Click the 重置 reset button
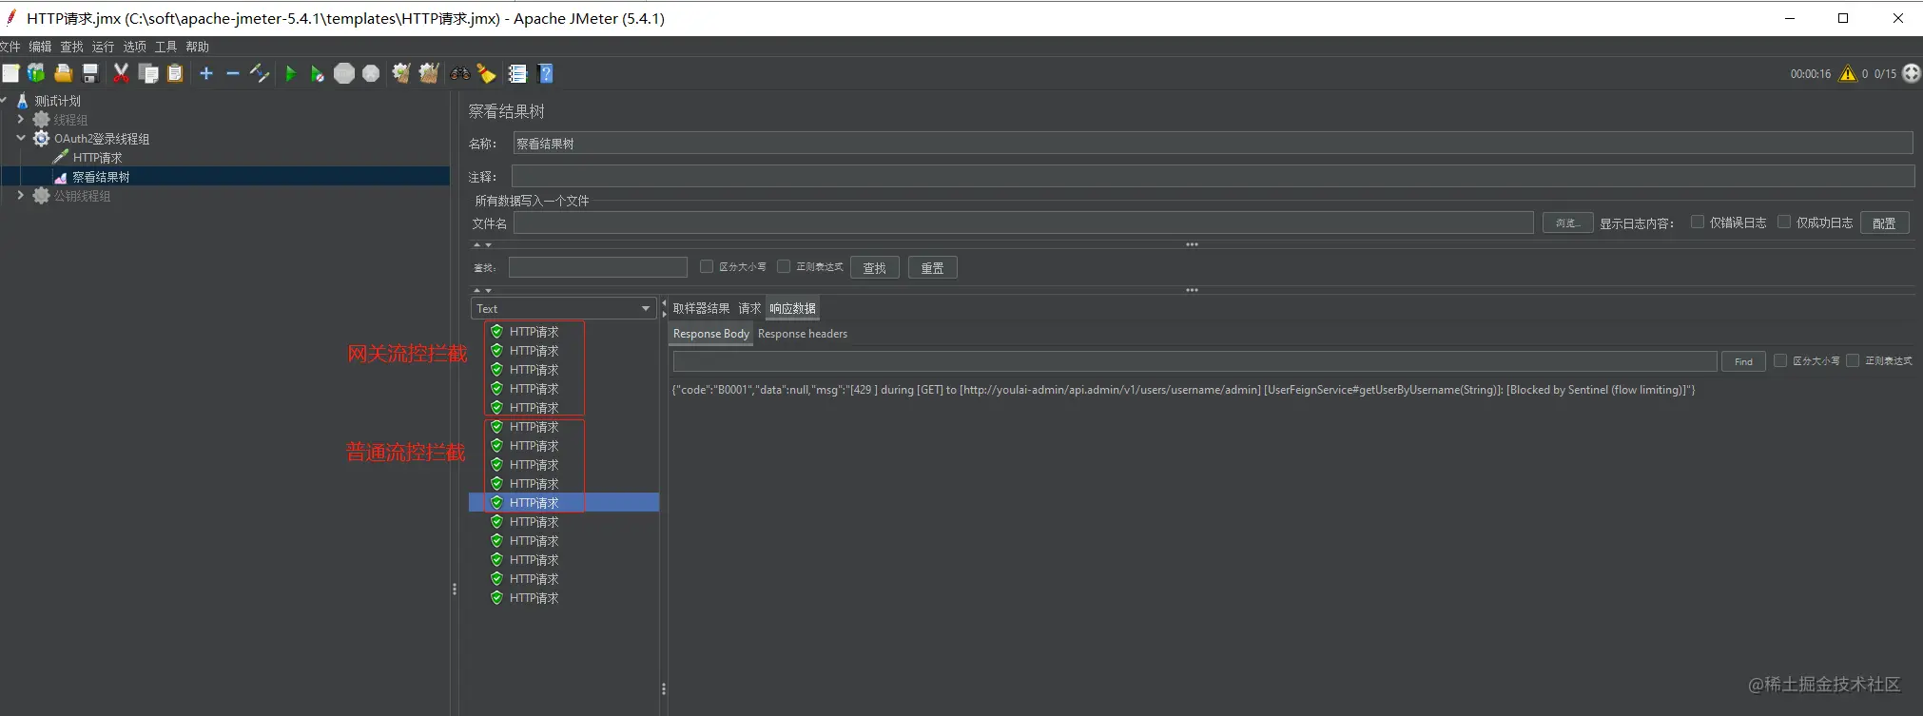1923x716 pixels. (932, 268)
